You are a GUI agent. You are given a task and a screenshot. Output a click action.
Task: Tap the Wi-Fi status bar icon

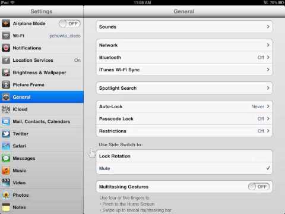(x=12, y=2)
